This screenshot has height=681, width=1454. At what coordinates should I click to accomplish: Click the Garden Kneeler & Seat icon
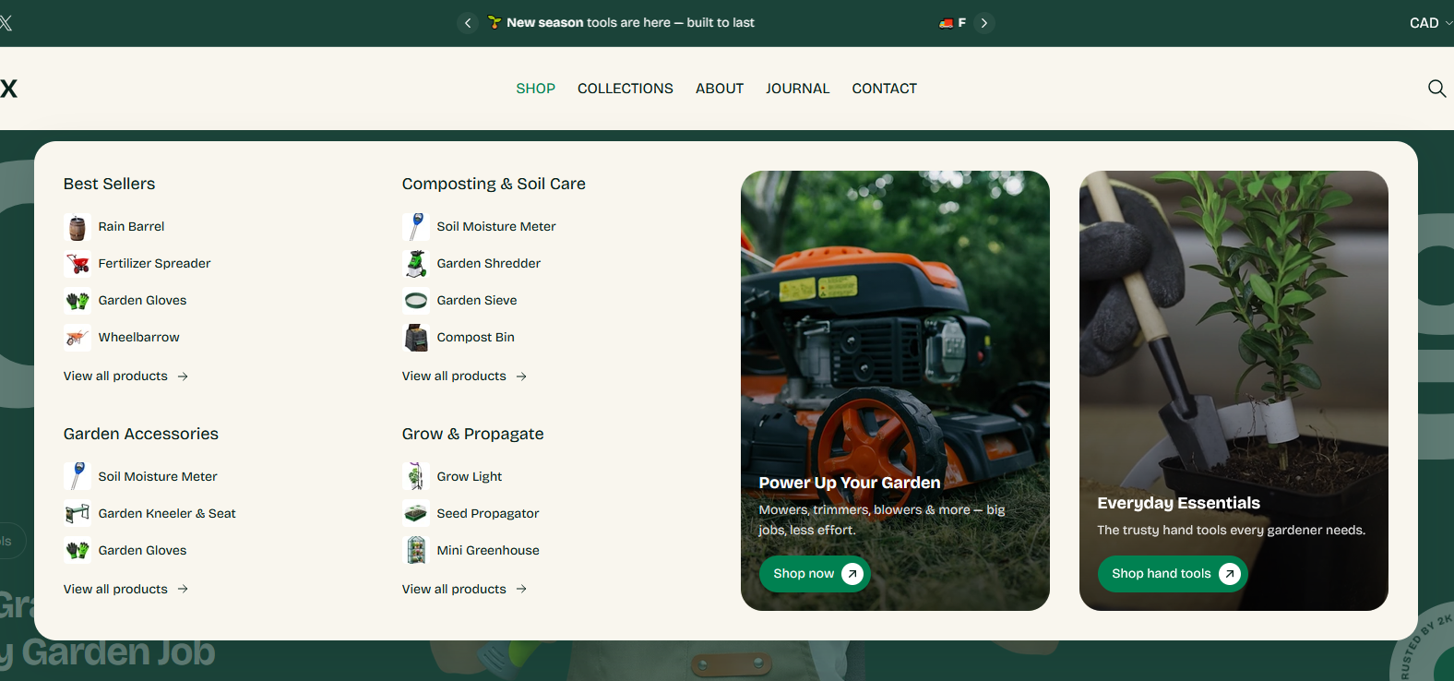[77, 514]
